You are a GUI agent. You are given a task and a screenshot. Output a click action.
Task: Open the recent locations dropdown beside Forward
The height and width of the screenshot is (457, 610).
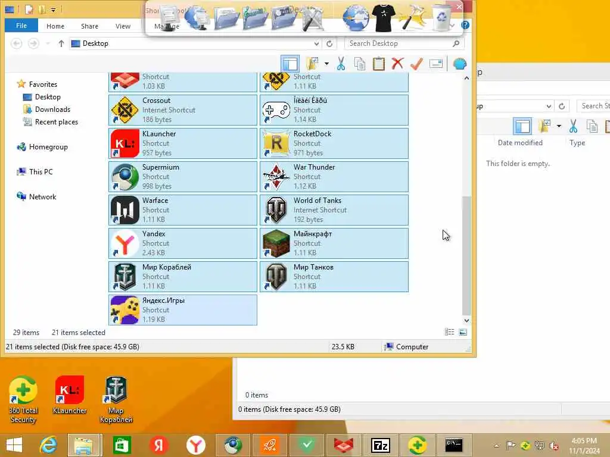pos(48,43)
